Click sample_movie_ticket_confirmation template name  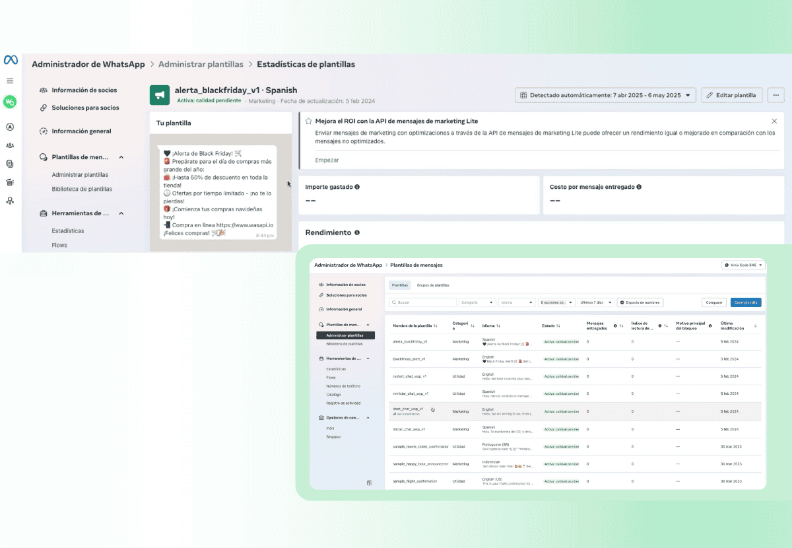click(x=420, y=446)
